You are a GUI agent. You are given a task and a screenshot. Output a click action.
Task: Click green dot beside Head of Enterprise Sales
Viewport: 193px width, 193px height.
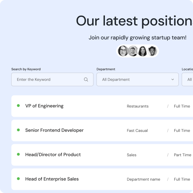coord(18,179)
